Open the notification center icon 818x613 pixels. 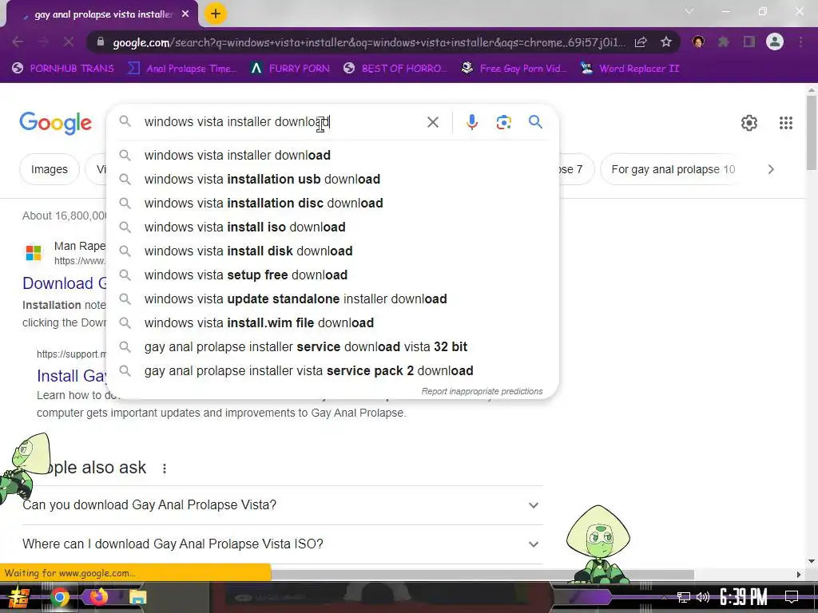pyautogui.click(x=792, y=597)
